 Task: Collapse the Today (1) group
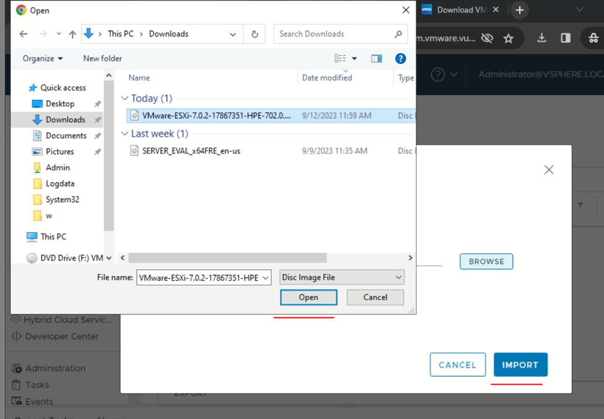tap(125, 99)
